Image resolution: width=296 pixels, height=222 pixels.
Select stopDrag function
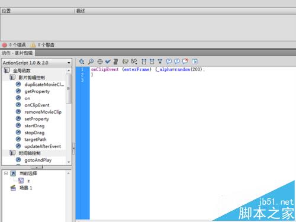(34, 133)
